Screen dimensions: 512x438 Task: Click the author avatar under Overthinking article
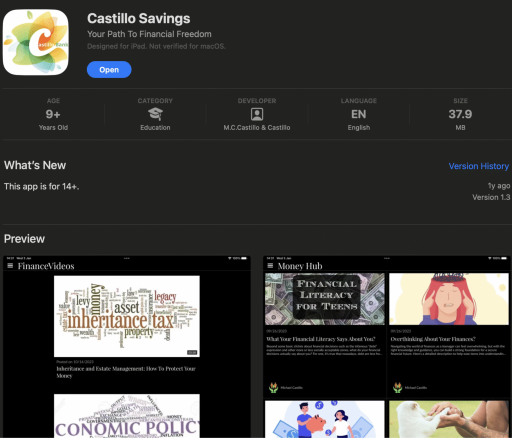pos(397,387)
